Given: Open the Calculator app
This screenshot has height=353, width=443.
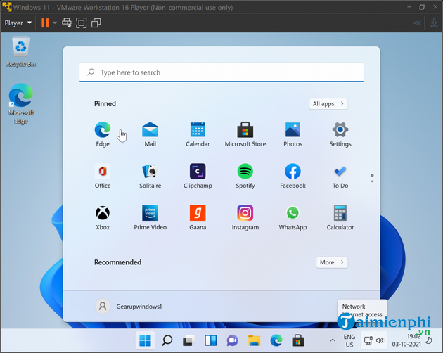Looking at the screenshot, I should pos(340,217).
